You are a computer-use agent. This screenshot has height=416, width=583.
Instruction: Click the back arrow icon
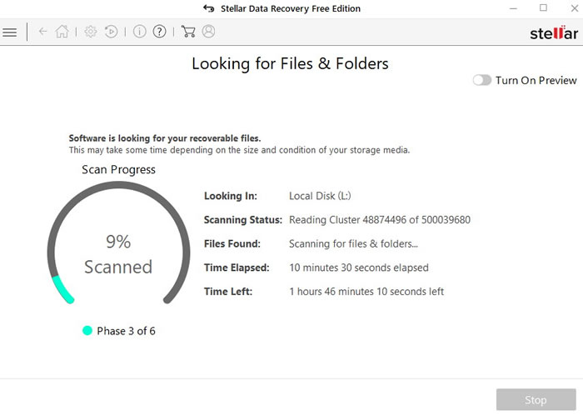pyautogui.click(x=43, y=32)
